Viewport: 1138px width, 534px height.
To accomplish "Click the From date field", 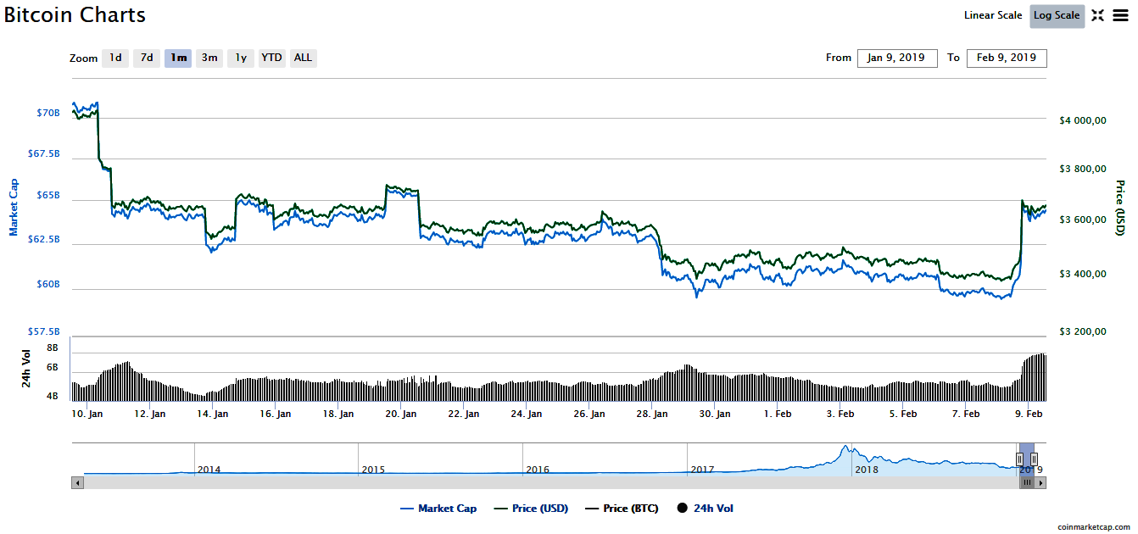I will click(x=897, y=58).
